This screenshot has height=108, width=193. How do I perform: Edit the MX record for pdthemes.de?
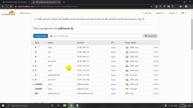click(156, 93)
